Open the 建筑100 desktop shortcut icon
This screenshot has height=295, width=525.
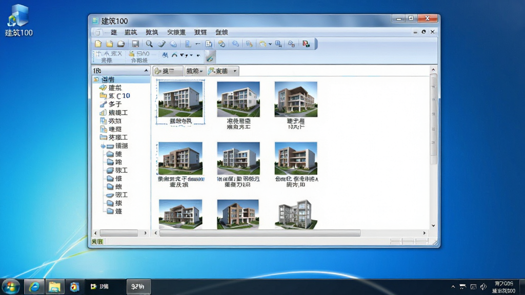point(19,20)
